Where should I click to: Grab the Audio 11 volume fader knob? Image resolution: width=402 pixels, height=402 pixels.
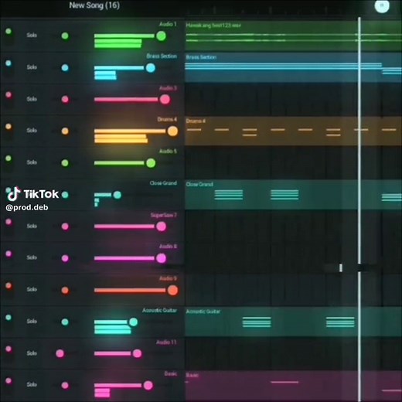[x=137, y=353]
